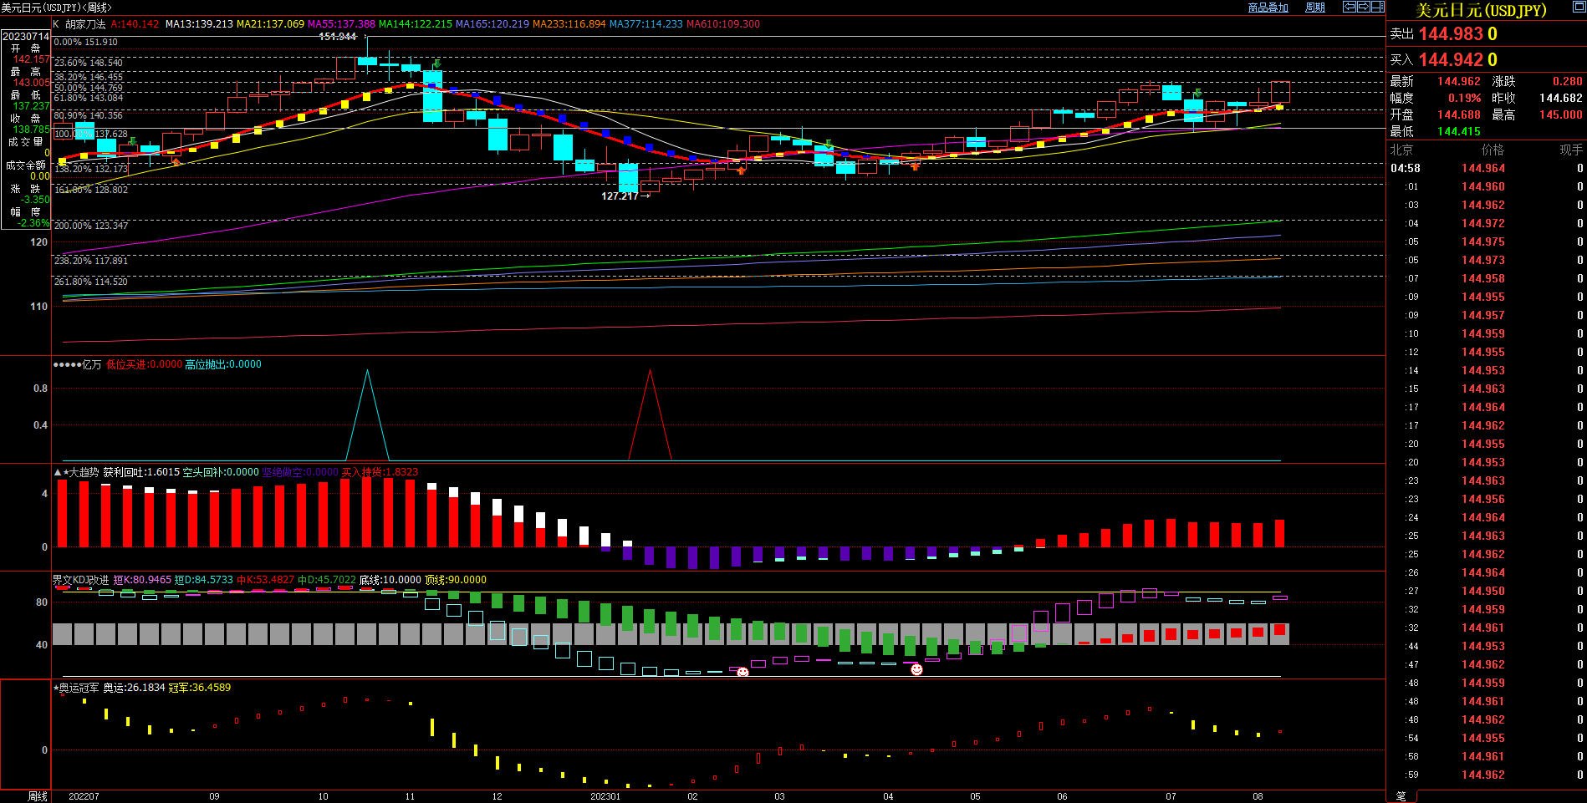Click the smiley face marker near February
Image resolution: width=1587 pixels, height=803 pixels.
pos(742,672)
